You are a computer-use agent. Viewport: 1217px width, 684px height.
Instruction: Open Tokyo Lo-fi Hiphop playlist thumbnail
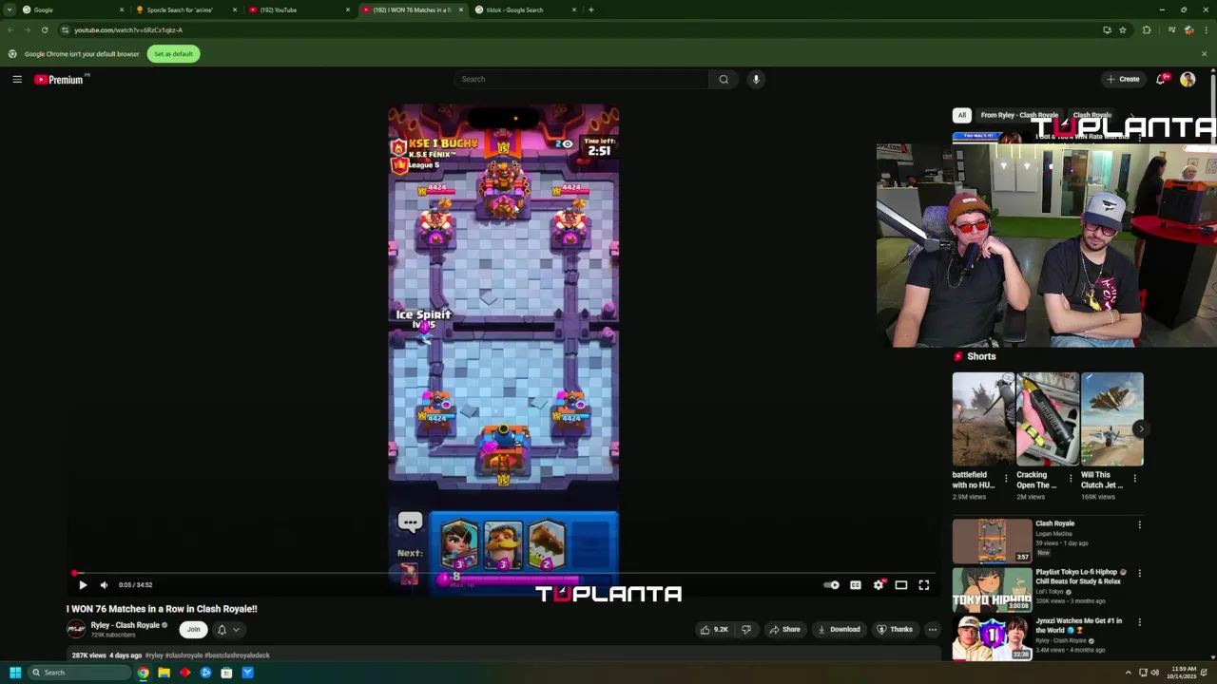(x=992, y=589)
